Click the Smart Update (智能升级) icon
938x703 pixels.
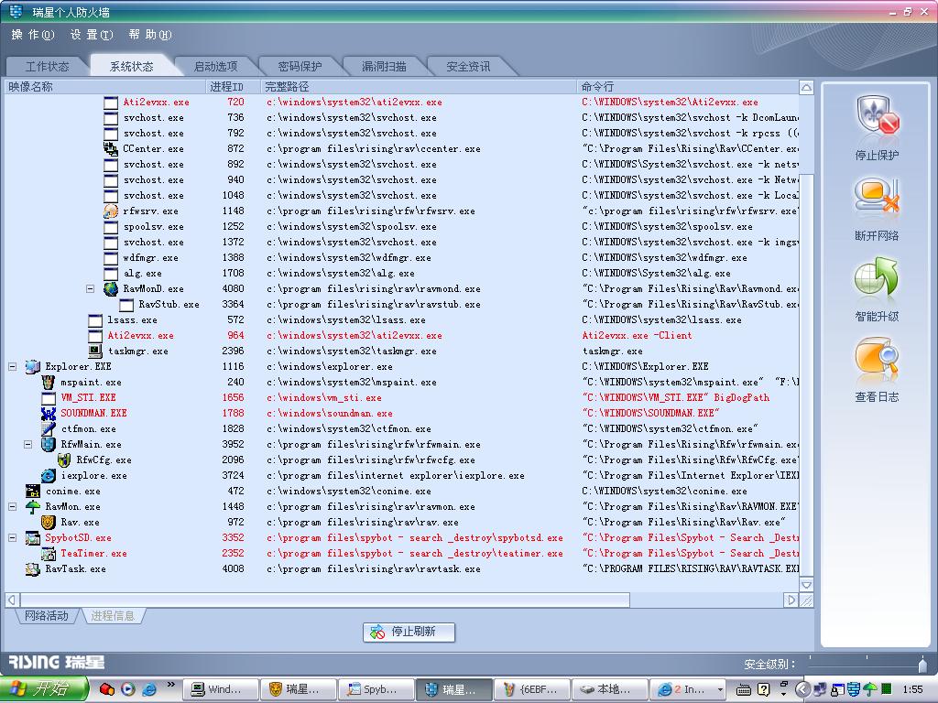(x=877, y=278)
